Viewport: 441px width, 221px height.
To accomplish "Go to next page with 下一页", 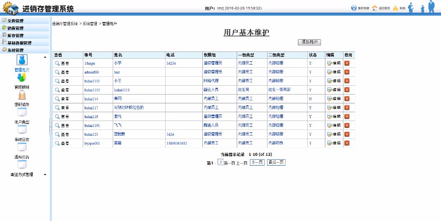I will click(x=257, y=163).
